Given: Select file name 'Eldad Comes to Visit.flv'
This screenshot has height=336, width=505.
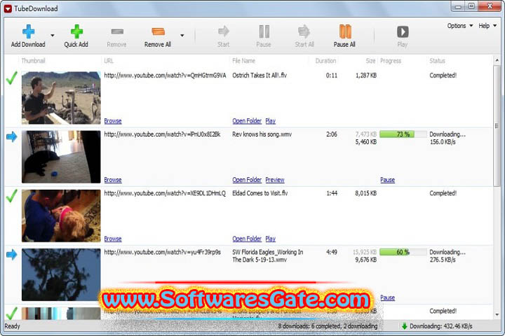Looking at the screenshot, I should [x=260, y=193].
